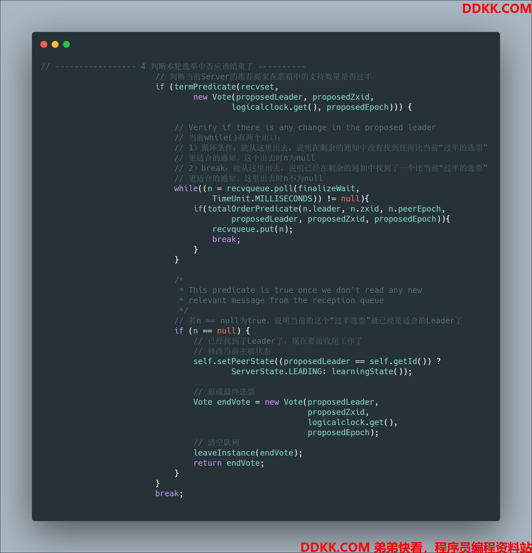This screenshot has width=532, height=553.
Task: Click the header comment with '4 判断本轮选举'
Action: click(173, 66)
